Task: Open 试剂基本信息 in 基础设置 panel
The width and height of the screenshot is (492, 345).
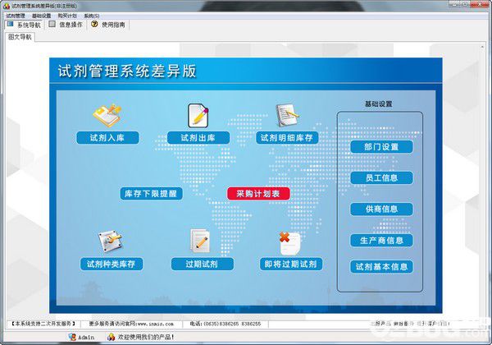Action: pos(381,267)
